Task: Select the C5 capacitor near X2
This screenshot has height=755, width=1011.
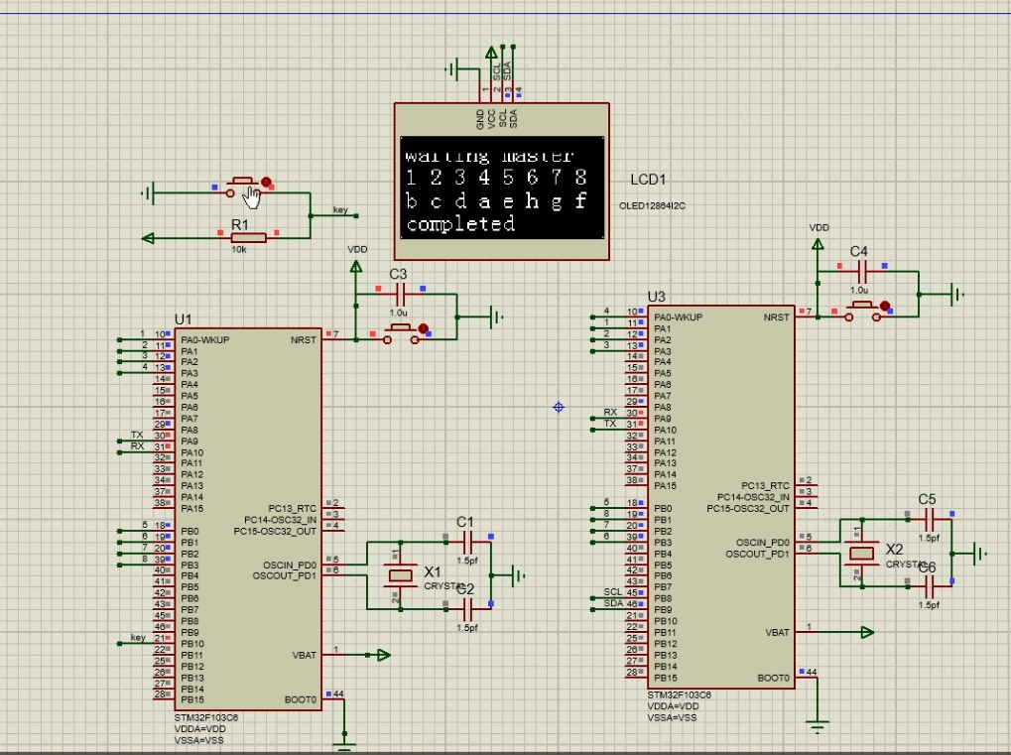Action: pos(929,518)
